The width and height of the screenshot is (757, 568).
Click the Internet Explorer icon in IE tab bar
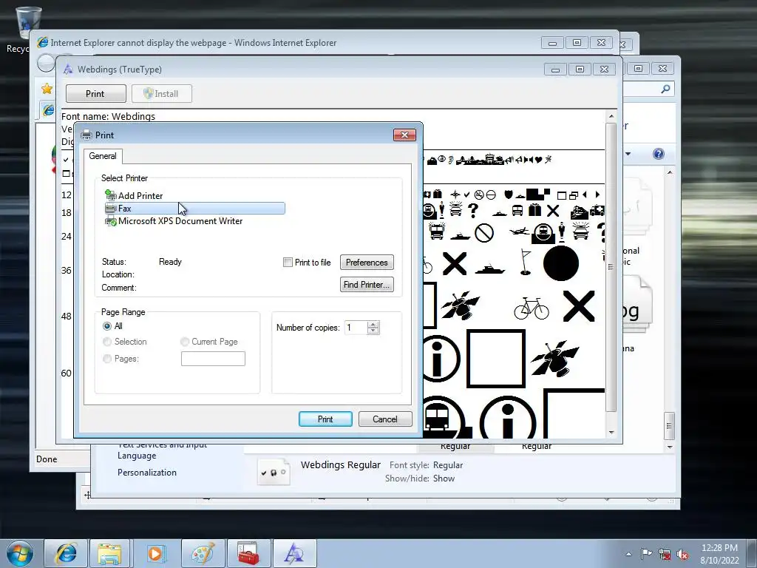pyautogui.click(x=47, y=110)
